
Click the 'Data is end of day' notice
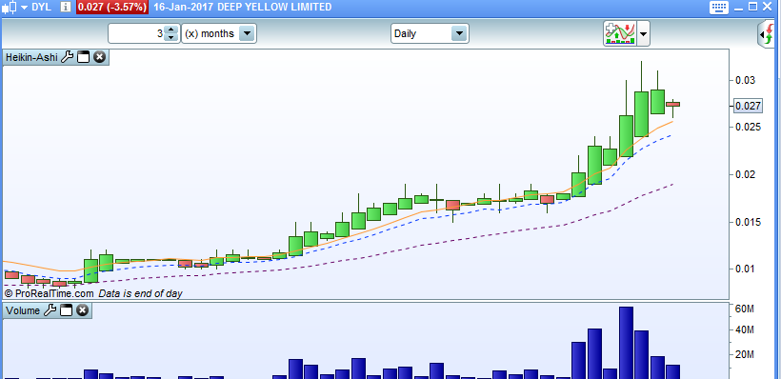(140, 293)
